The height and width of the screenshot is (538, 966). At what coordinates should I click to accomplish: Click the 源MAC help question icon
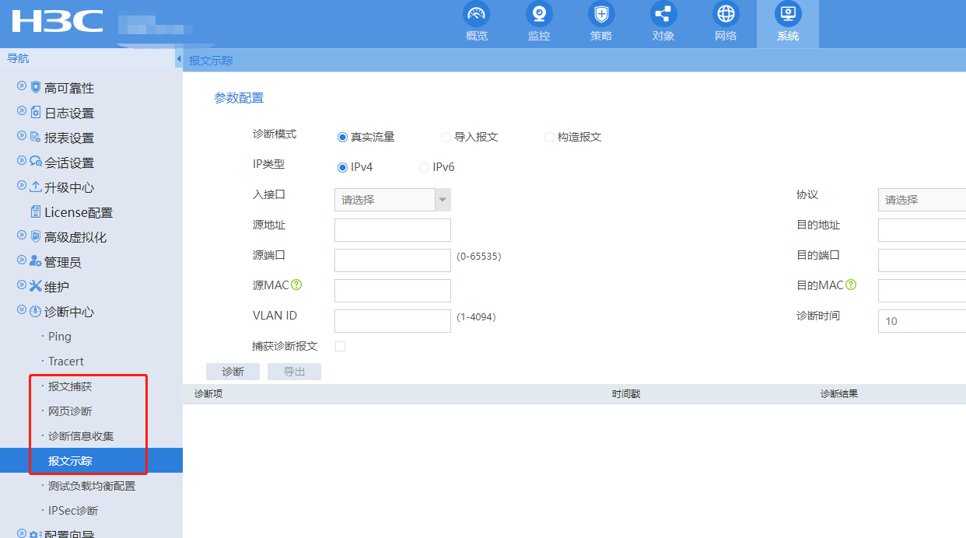(296, 285)
